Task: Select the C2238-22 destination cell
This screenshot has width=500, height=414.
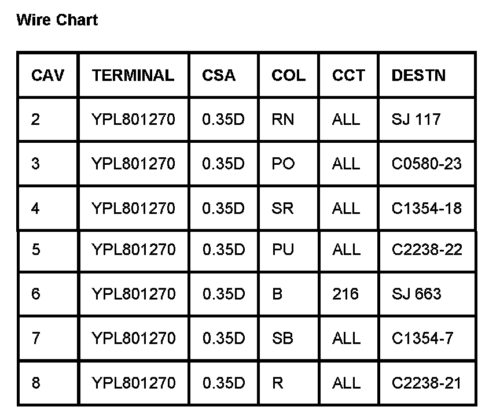Action: pyautogui.click(x=427, y=250)
